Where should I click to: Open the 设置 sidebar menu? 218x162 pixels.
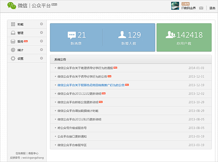pyautogui.click(x=27, y=58)
